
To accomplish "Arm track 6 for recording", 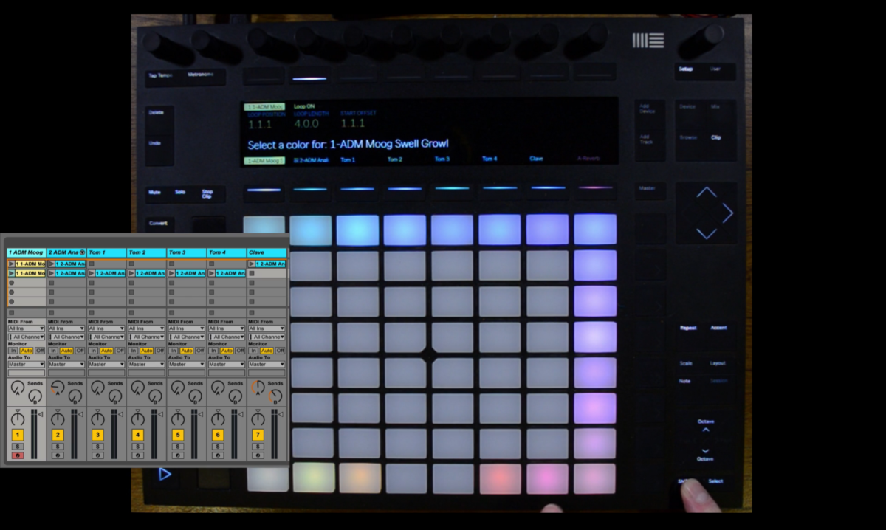I will pyautogui.click(x=217, y=455).
